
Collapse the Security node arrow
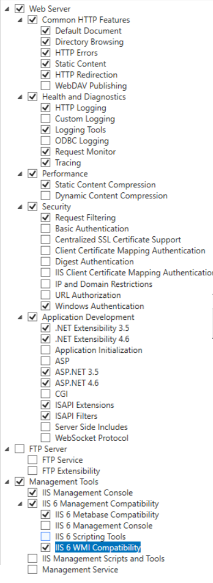coord(20,207)
